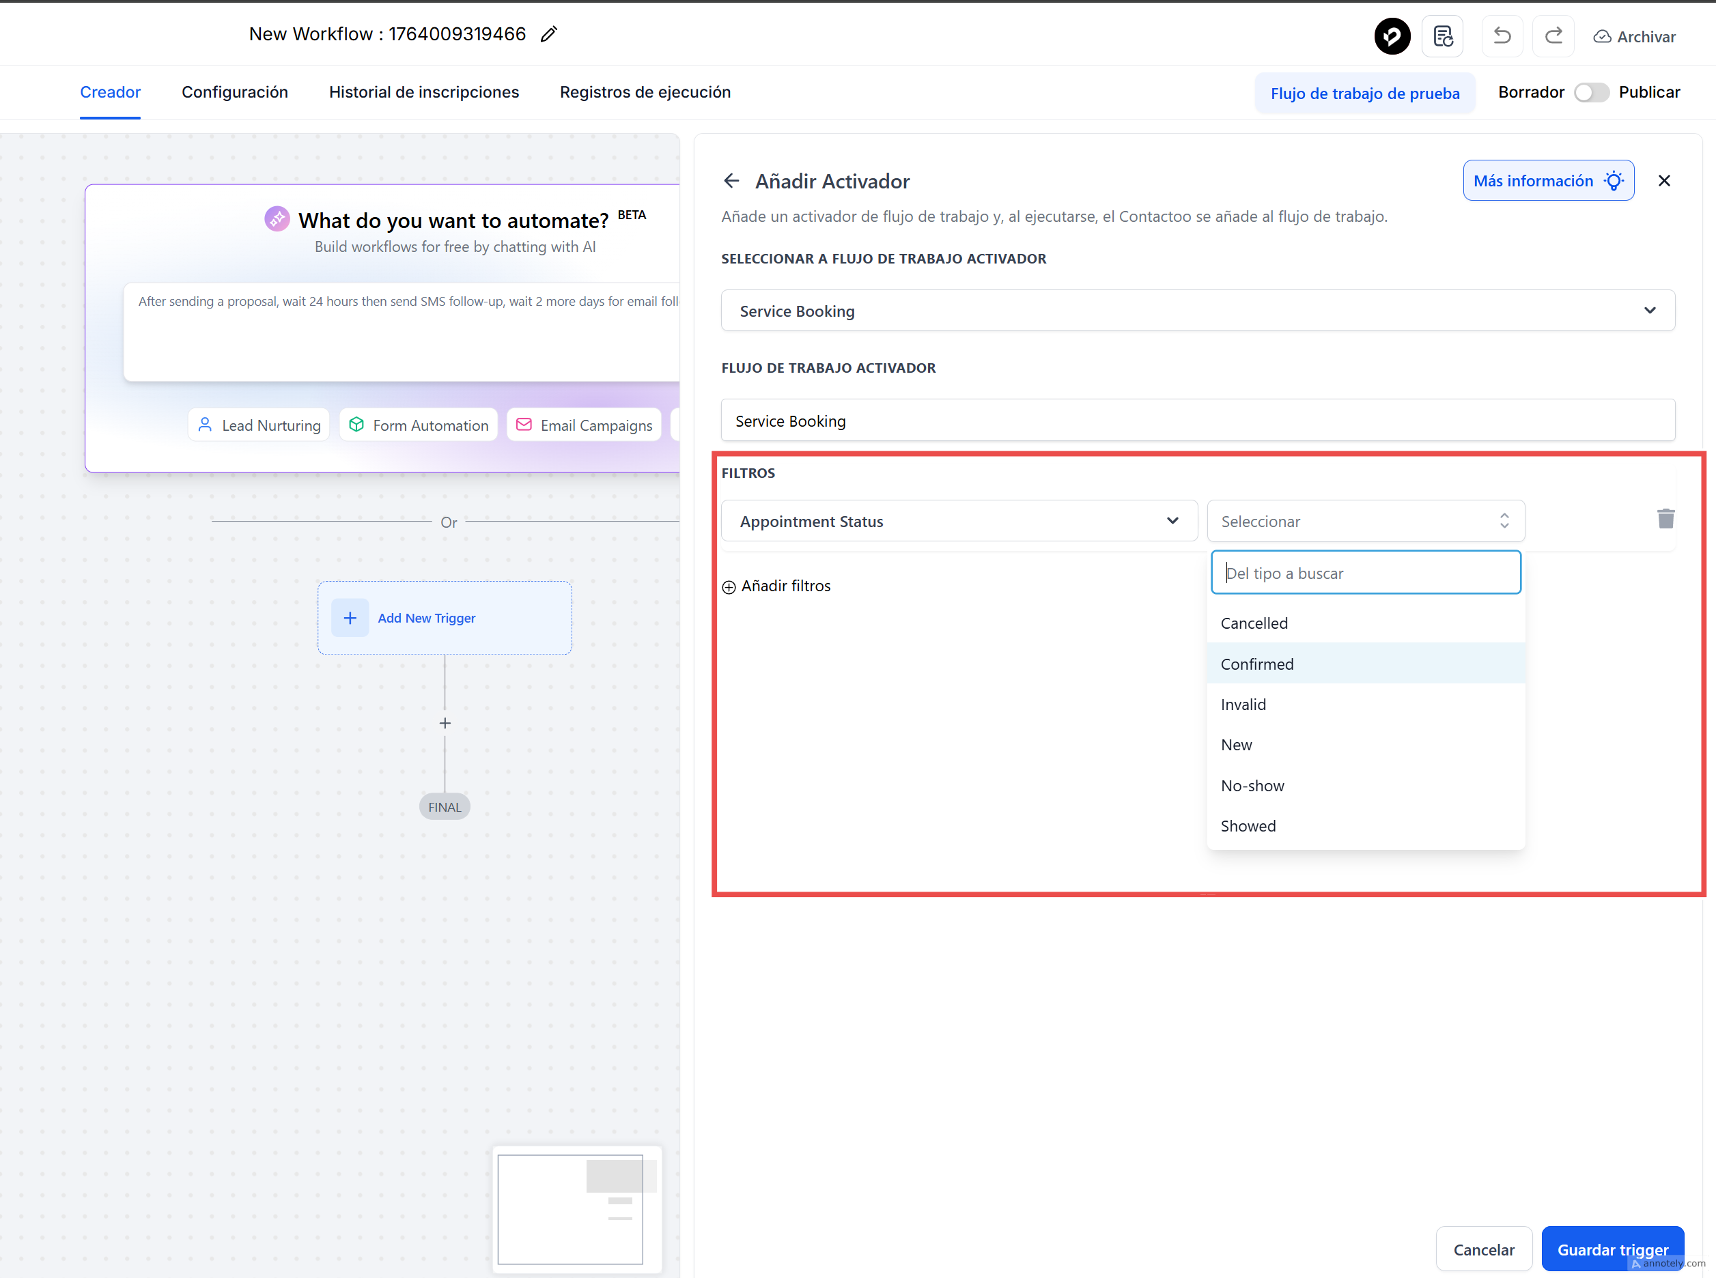
Task: Collapse the Seleccionar value dropdown
Action: point(1365,522)
